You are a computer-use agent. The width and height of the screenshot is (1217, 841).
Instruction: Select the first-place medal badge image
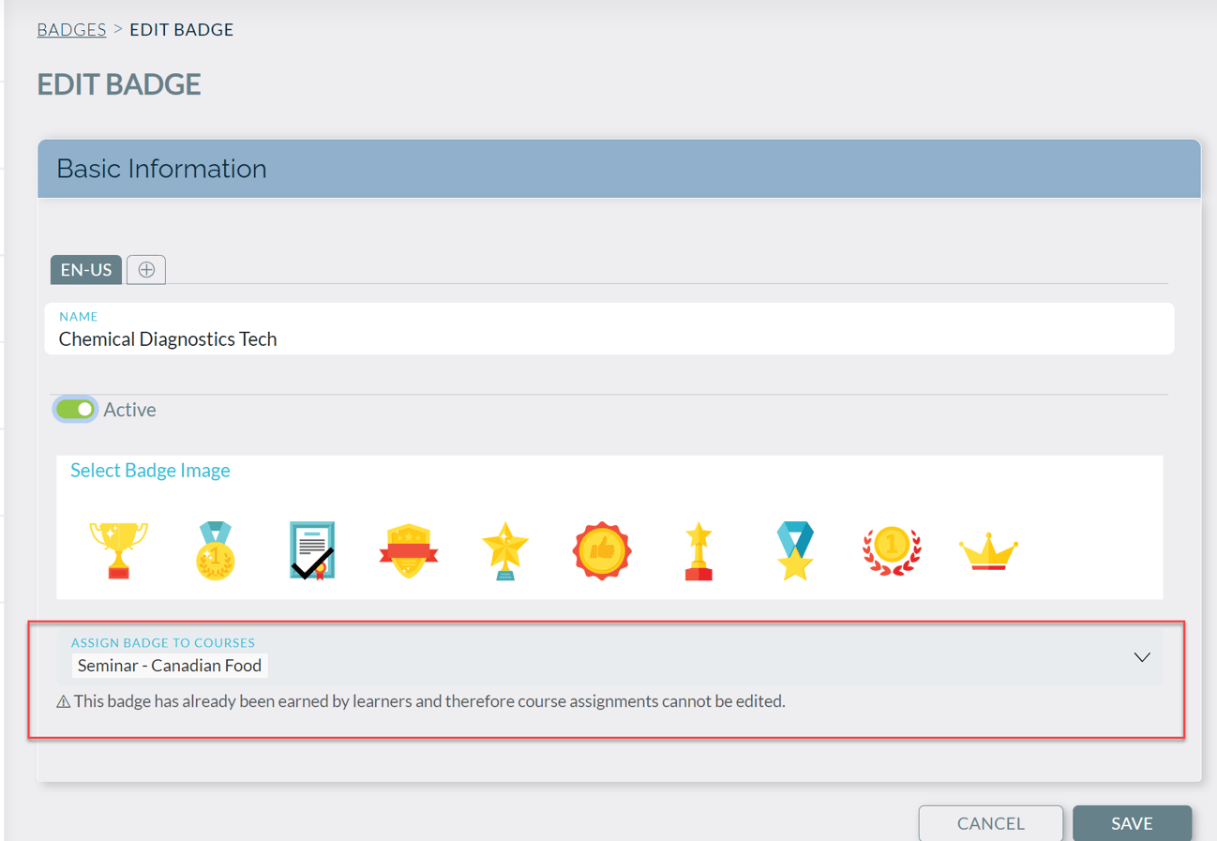coord(215,548)
